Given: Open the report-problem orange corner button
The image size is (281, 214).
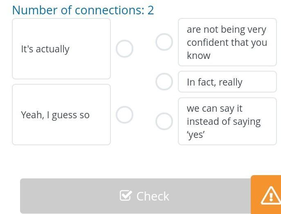Looking at the screenshot, I should [x=266, y=195].
